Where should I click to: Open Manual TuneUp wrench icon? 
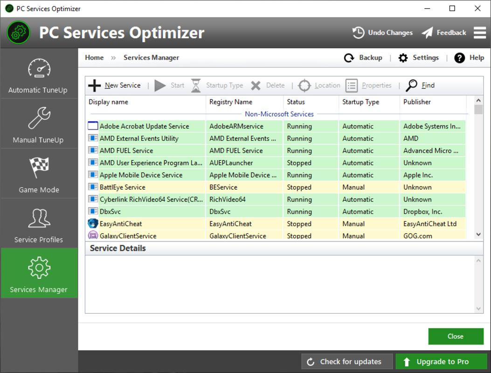[39, 118]
